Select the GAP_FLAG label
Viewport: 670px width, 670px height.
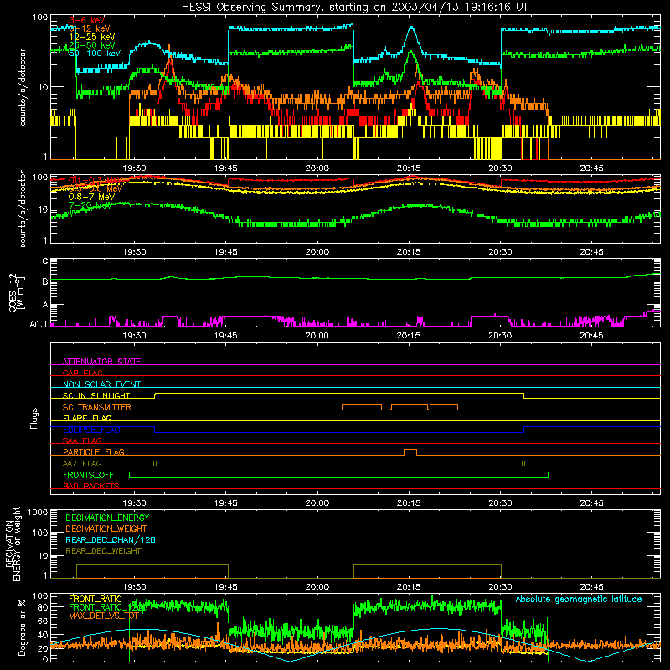click(82, 373)
